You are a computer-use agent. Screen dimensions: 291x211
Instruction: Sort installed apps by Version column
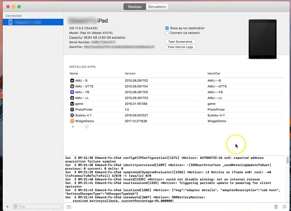(x=130, y=73)
